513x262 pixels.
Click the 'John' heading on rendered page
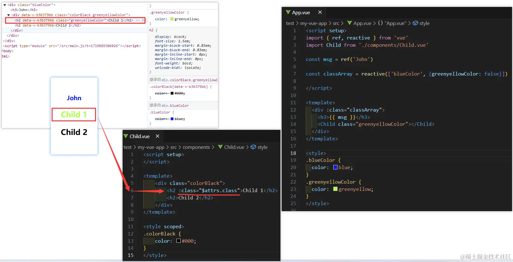pos(74,98)
